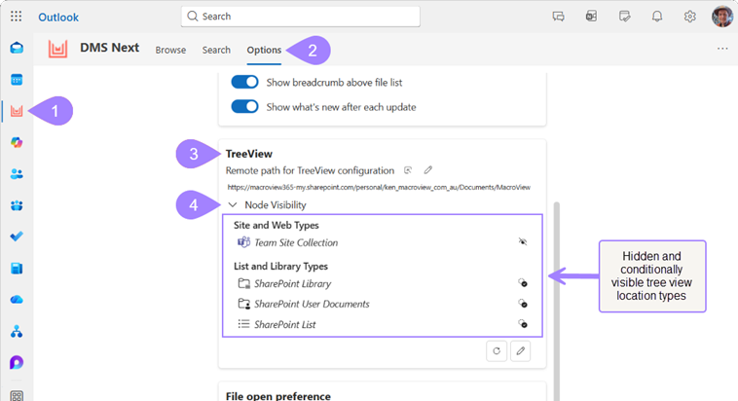Image resolution: width=738 pixels, height=401 pixels.
Task: Click the Node Visibility label
Action: pyautogui.click(x=276, y=205)
